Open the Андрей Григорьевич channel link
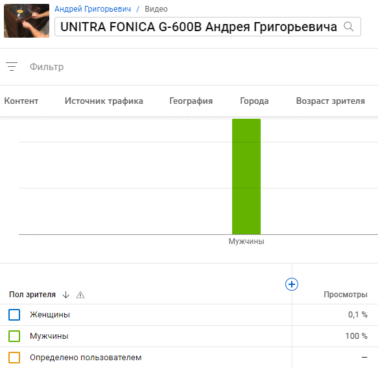Screen dimensions: 378x368 tap(93, 9)
